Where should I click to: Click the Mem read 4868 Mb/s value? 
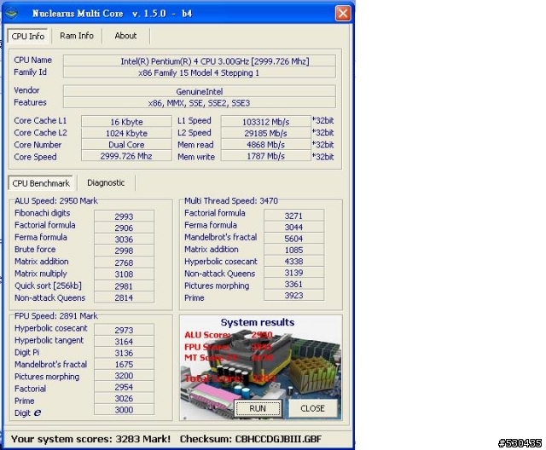click(x=266, y=145)
